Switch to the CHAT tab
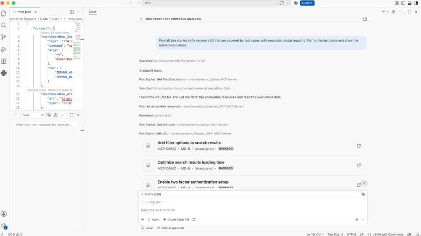This screenshot has width=421, height=236. click(93, 12)
